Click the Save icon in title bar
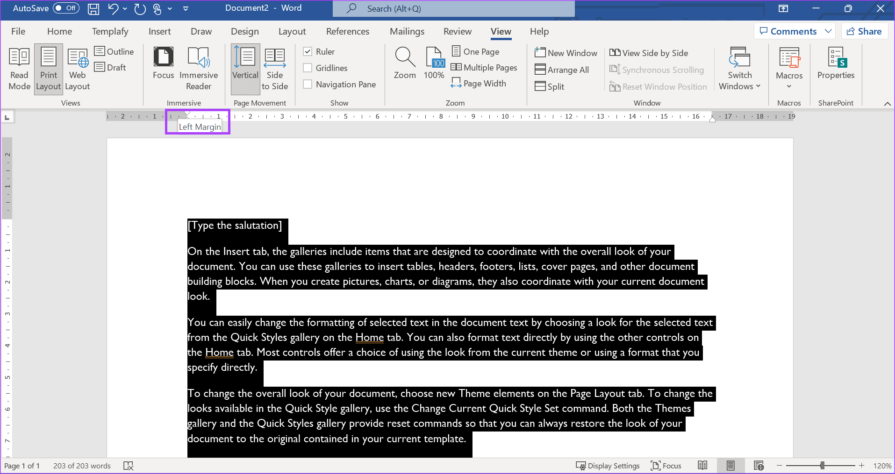 tap(93, 8)
